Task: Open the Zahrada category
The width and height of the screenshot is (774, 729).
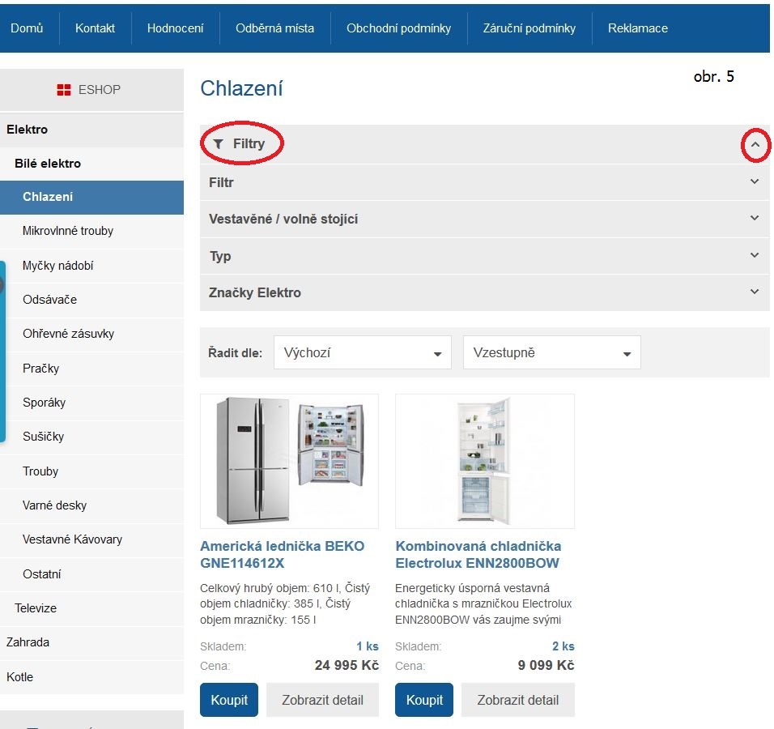Action: click(x=91, y=642)
